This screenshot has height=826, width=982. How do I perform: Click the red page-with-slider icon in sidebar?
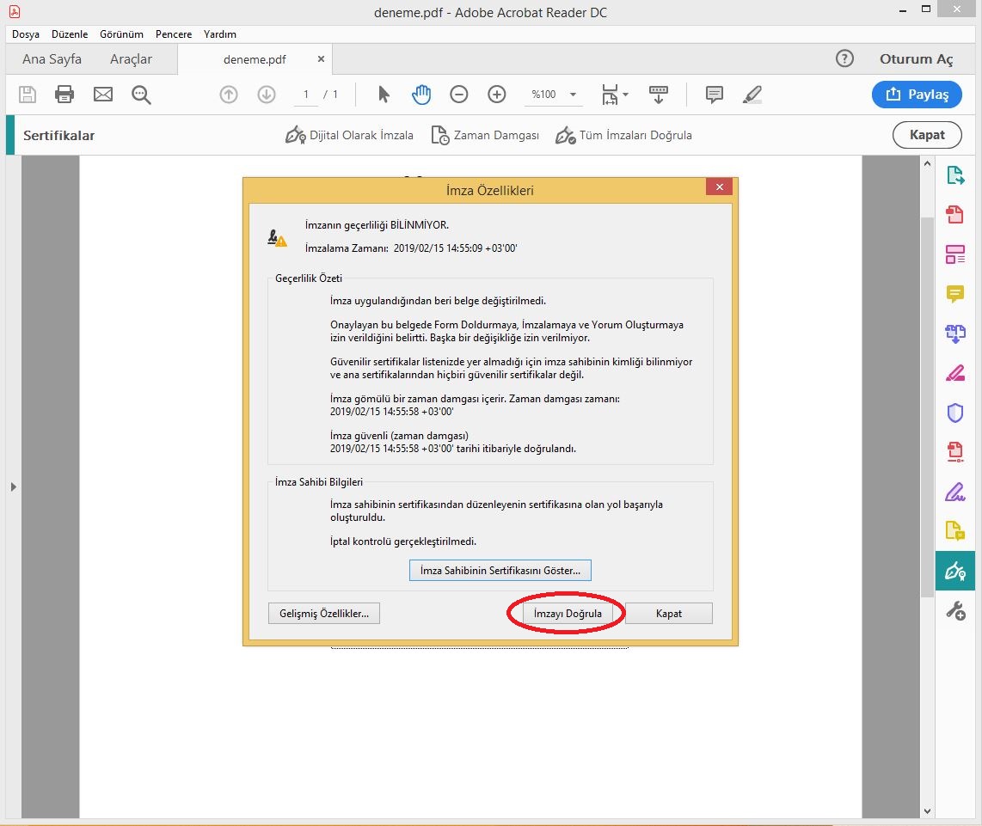point(955,452)
